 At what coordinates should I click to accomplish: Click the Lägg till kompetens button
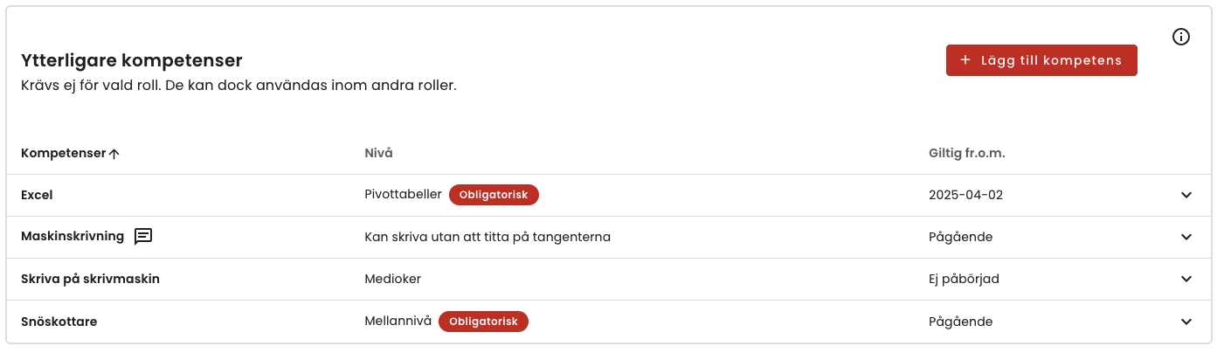tap(1041, 60)
